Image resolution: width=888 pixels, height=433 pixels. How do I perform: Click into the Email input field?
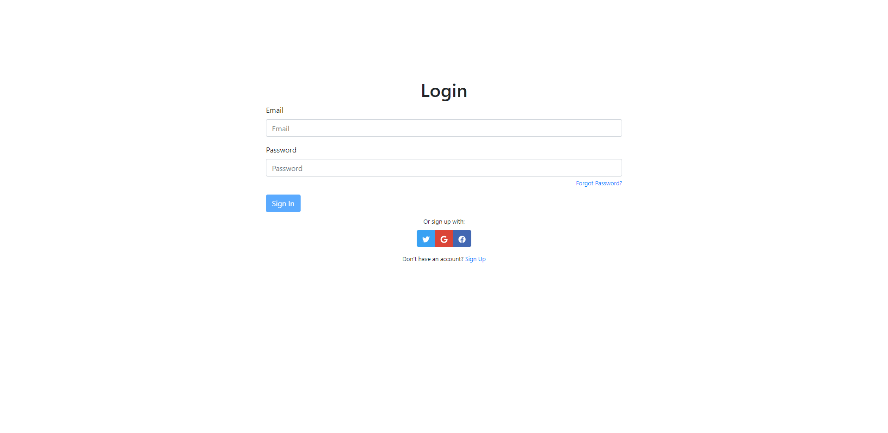coord(444,128)
